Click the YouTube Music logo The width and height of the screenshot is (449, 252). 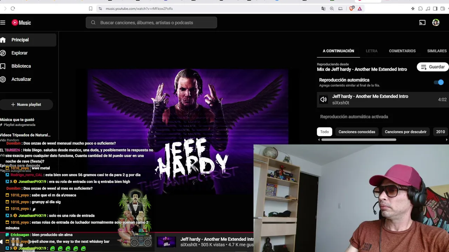coord(21,23)
